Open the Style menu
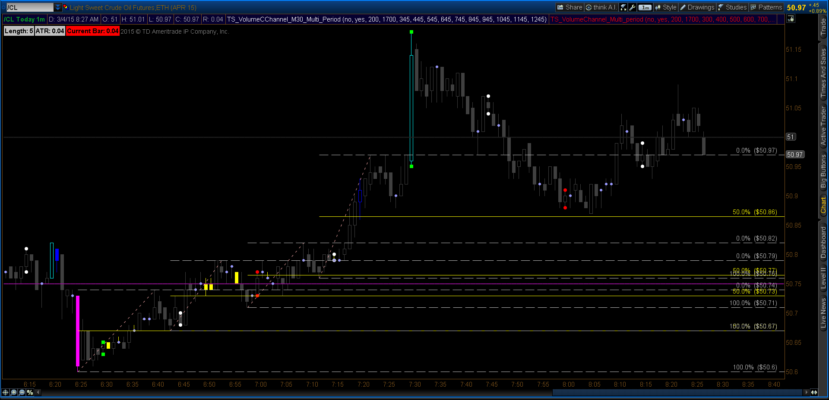This screenshot has width=829, height=400. [x=665, y=7]
